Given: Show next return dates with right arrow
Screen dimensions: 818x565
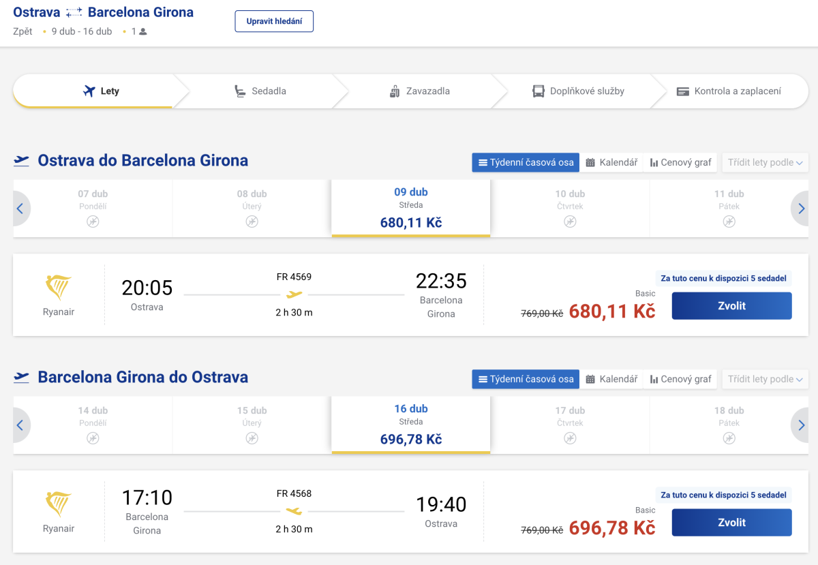Looking at the screenshot, I should [801, 425].
